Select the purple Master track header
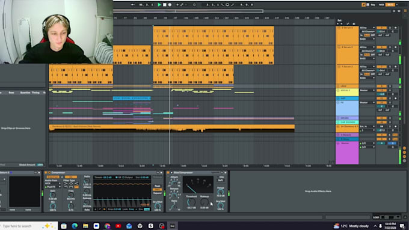409x230 pixels. pos(347,153)
